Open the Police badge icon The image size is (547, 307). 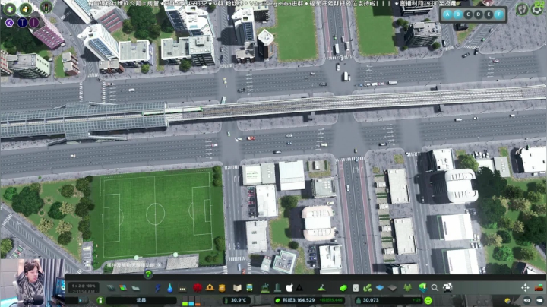point(222,288)
